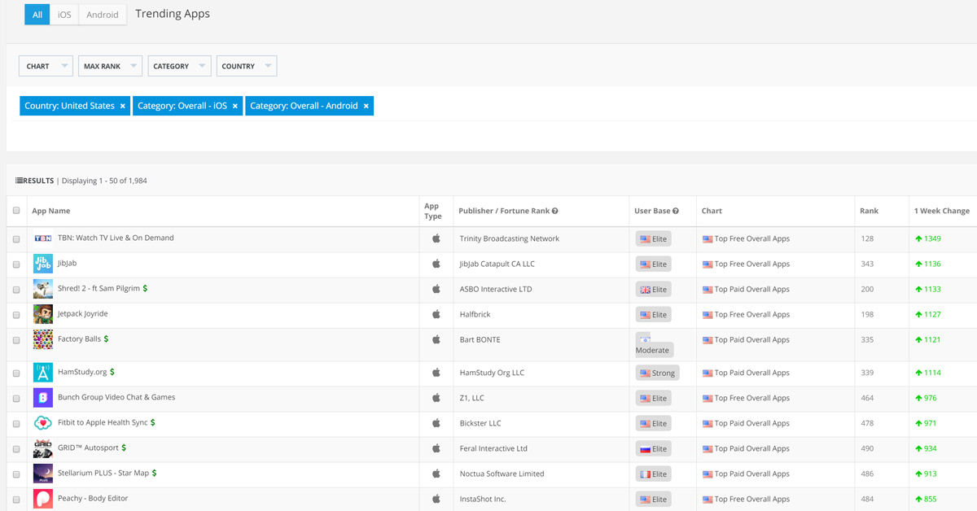Click the JibJab app icon

(43, 264)
